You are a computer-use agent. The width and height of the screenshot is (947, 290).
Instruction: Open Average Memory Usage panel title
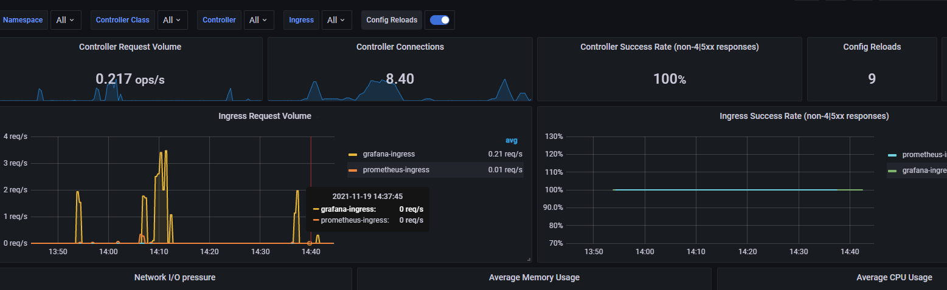(x=534, y=277)
